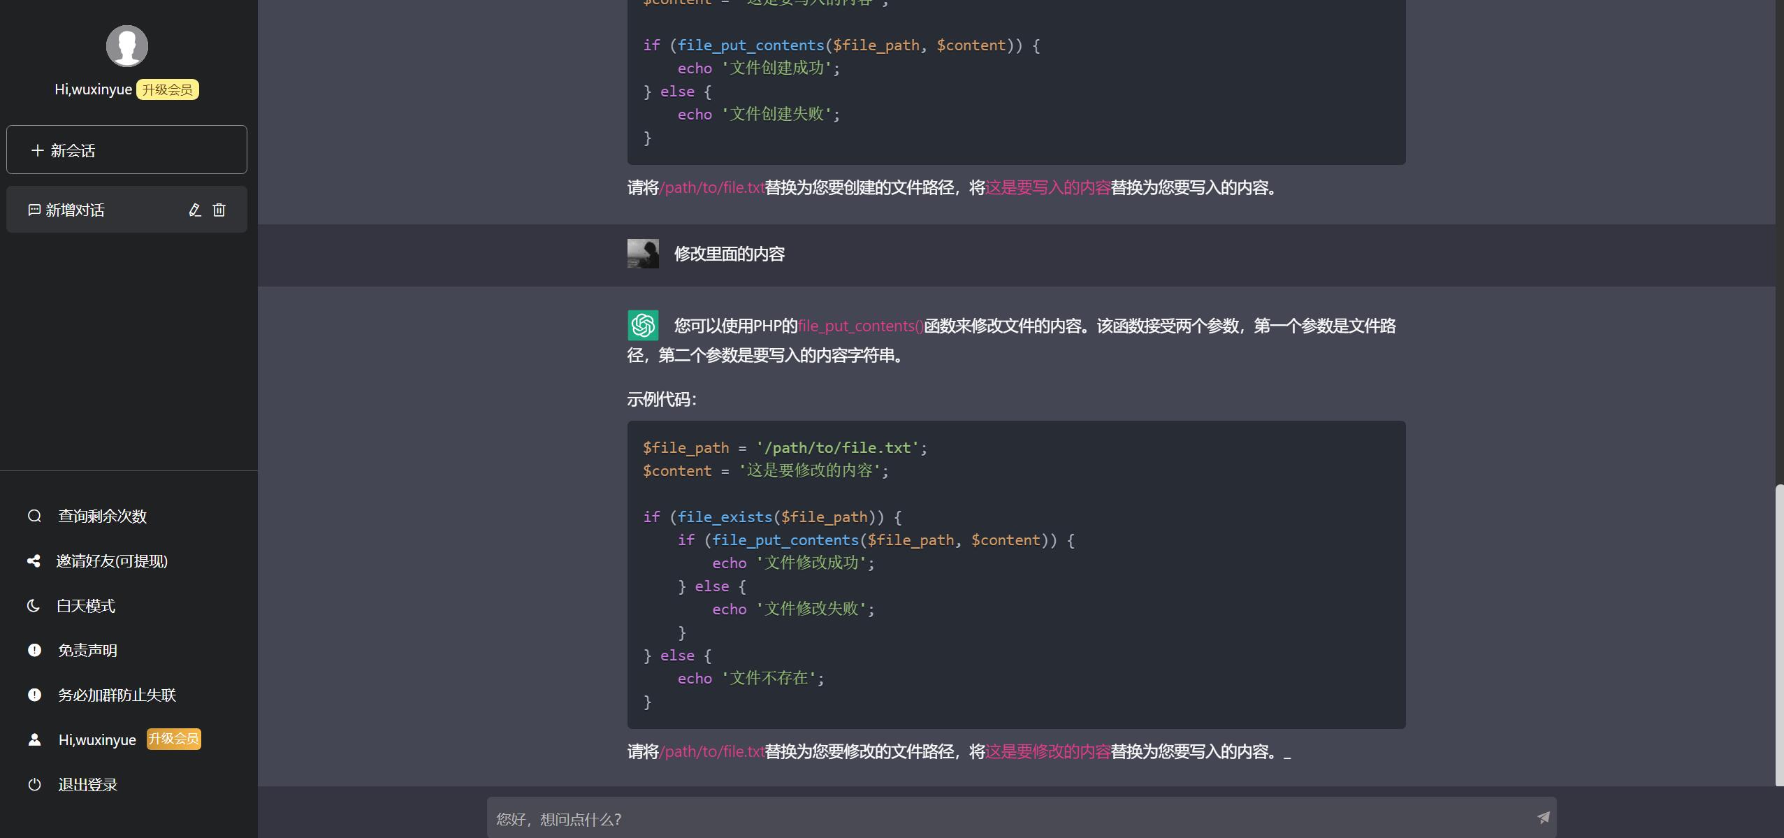This screenshot has width=1784, height=838.
Task: Click the green ChatGPT logo icon in reply
Action: 643,325
